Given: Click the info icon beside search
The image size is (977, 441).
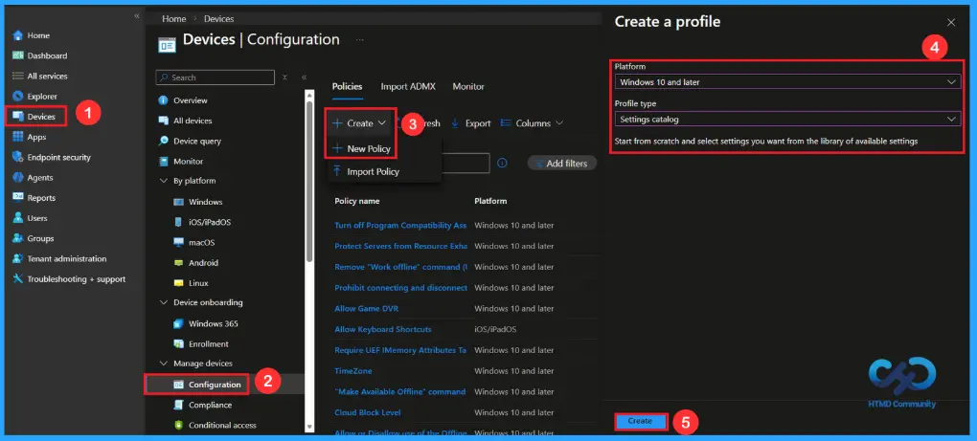Looking at the screenshot, I should 502,163.
